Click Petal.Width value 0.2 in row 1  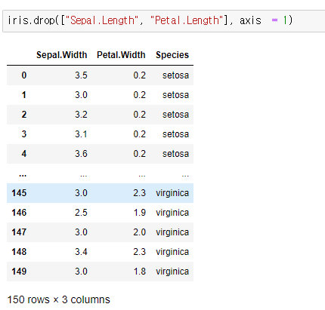(140, 95)
